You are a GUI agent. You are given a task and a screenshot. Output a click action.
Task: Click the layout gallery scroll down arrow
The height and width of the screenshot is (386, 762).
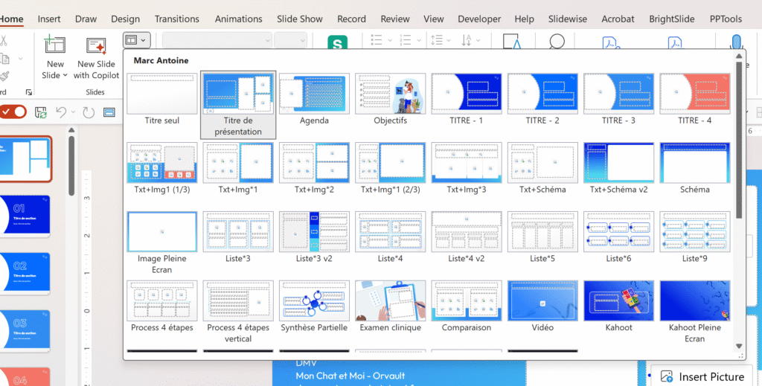pyautogui.click(x=738, y=346)
